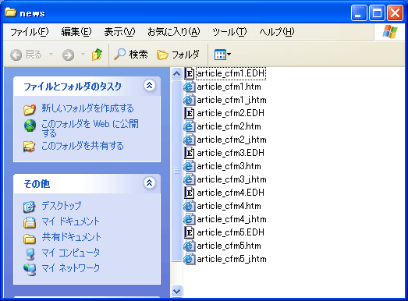Click the My Computer (マイ コンピュータ) icon

pos(30,253)
